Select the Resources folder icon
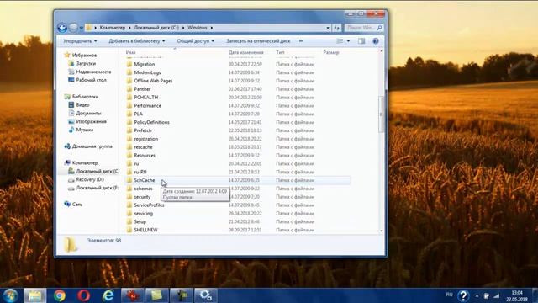 coord(129,155)
